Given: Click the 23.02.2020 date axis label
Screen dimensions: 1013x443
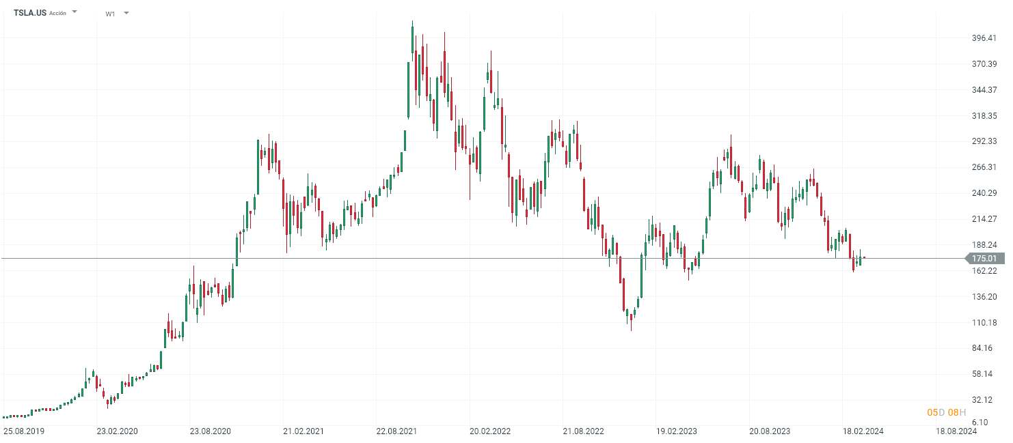Looking at the screenshot, I should click(x=117, y=431).
